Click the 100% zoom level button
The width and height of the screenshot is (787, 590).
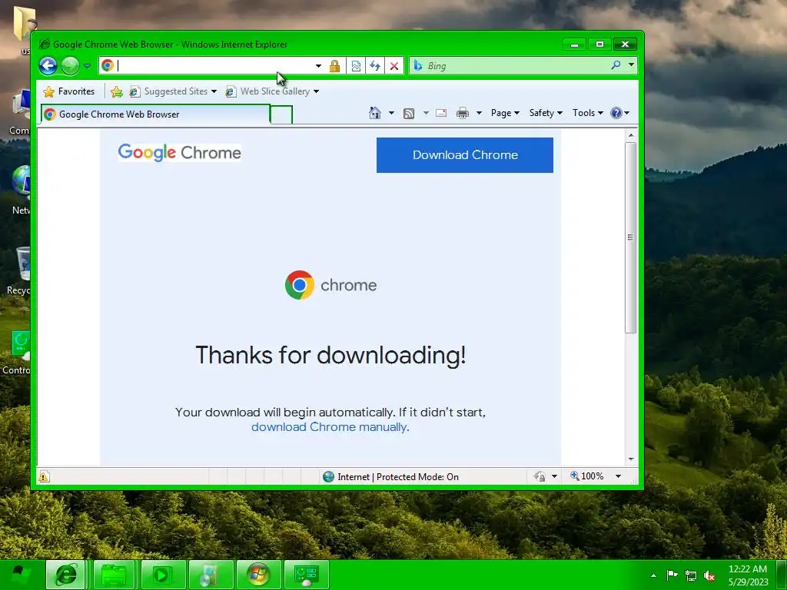tap(586, 476)
